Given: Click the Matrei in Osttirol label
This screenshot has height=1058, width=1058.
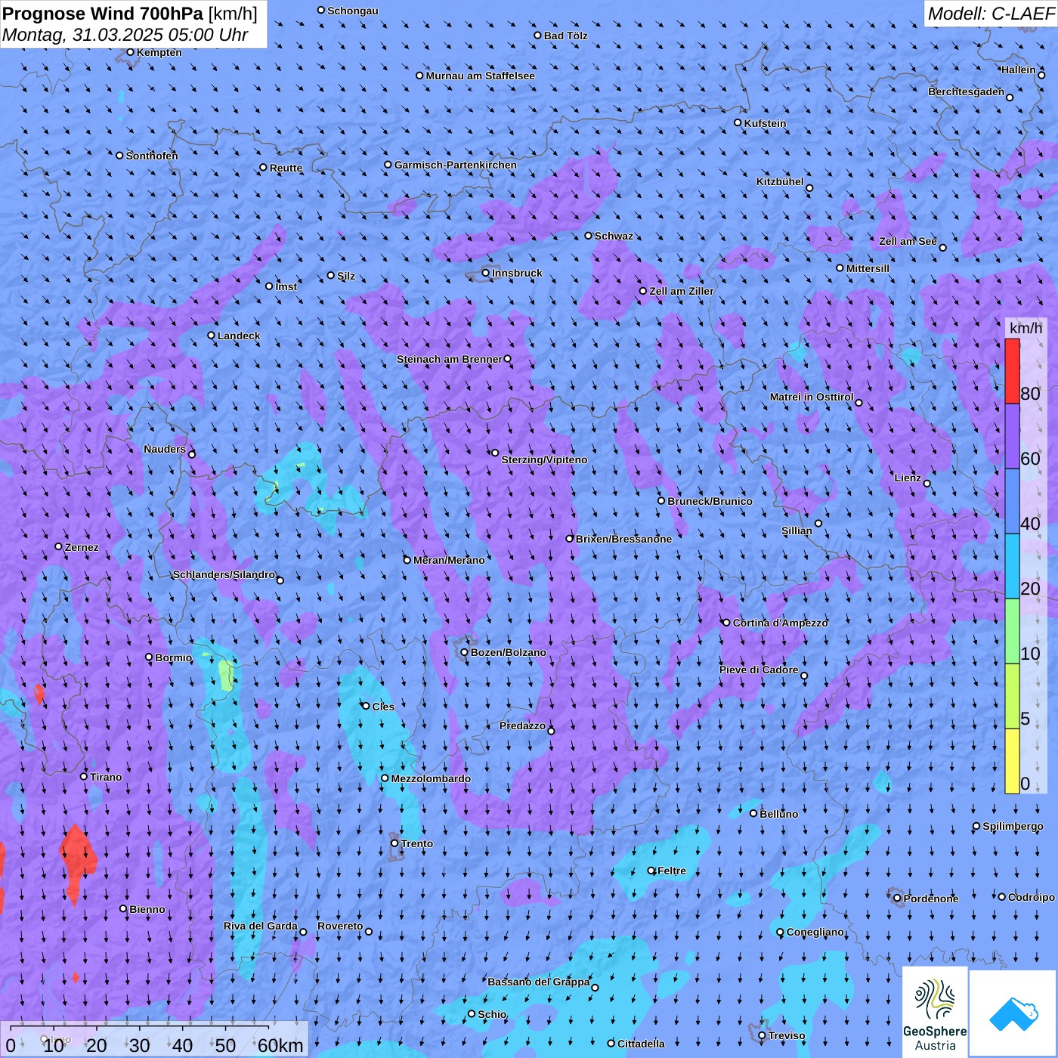Looking at the screenshot, I should click(812, 397).
